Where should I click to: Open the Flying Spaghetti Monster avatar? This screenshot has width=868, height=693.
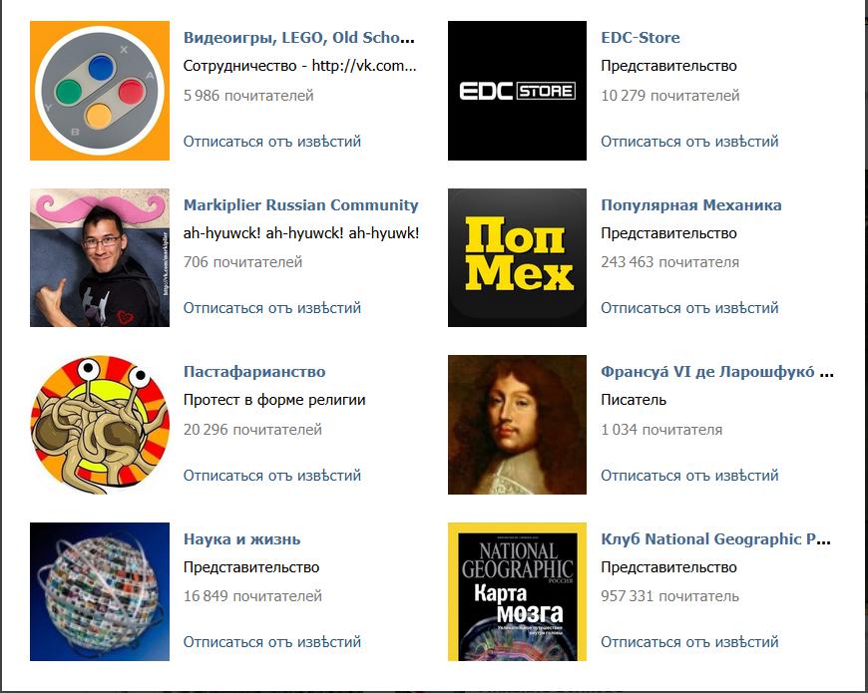pos(100,425)
